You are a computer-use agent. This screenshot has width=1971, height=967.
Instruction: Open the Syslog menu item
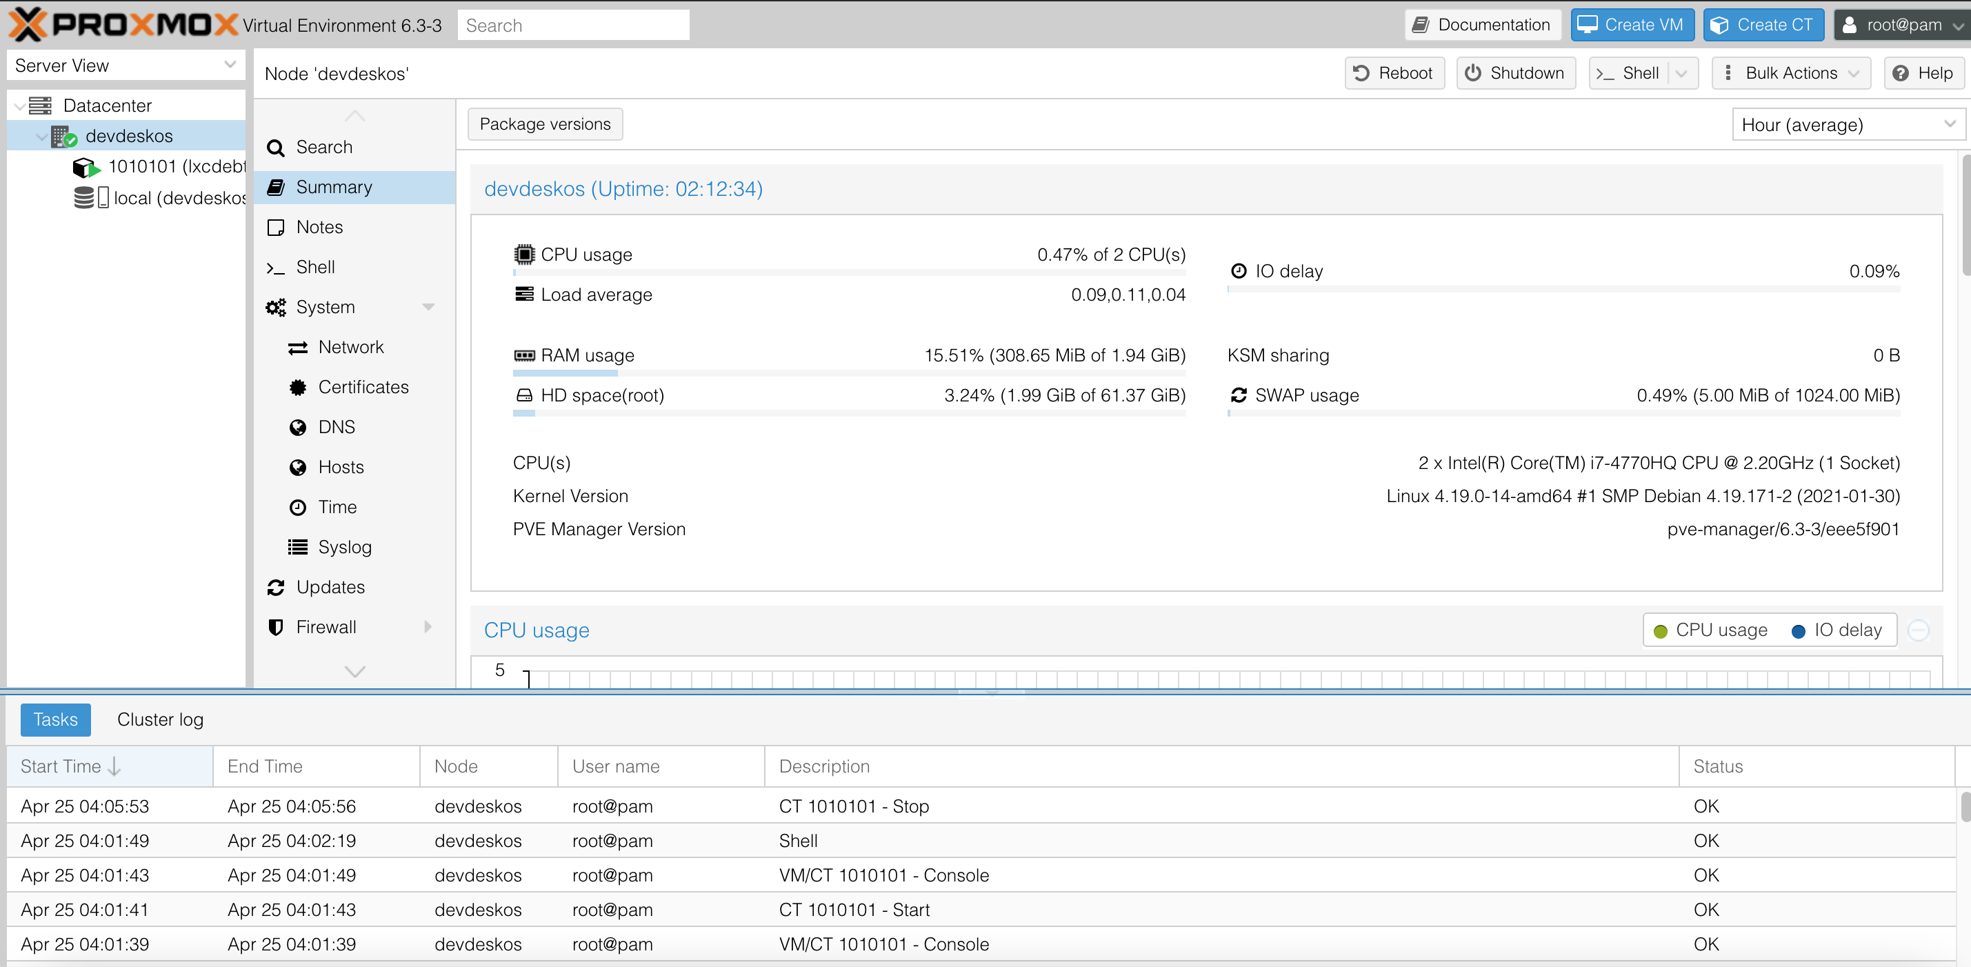click(x=355, y=547)
